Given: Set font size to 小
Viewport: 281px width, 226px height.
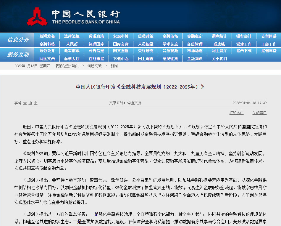Looking at the screenshot, I should [x=36, y=103].
